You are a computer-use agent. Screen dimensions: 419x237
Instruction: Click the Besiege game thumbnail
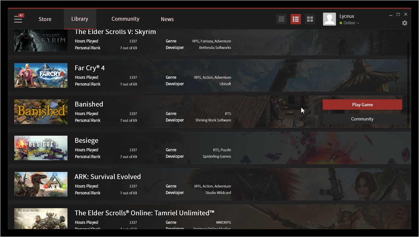click(41, 148)
